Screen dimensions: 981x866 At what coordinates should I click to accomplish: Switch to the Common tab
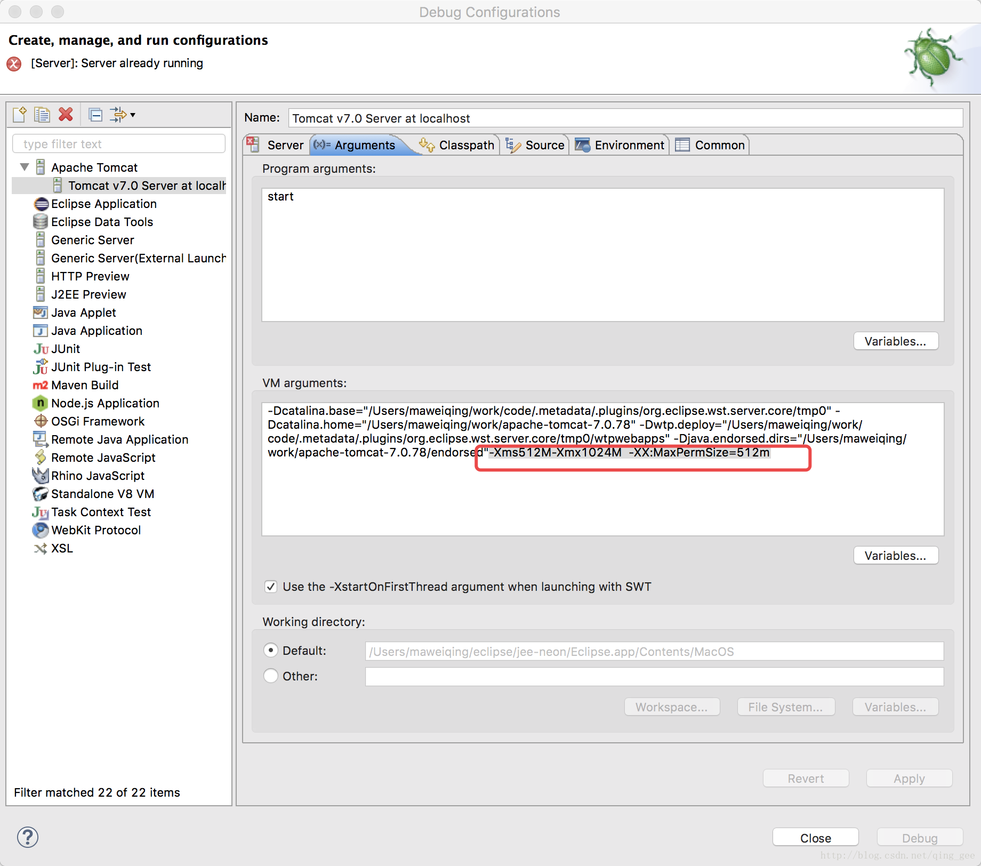coord(710,145)
